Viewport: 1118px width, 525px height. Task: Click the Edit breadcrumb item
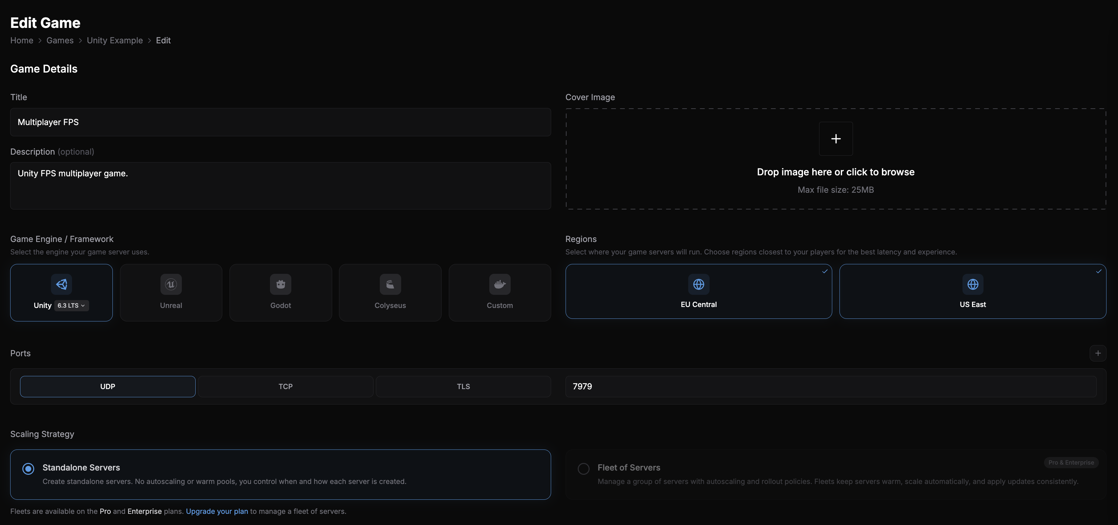pos(163,40)
